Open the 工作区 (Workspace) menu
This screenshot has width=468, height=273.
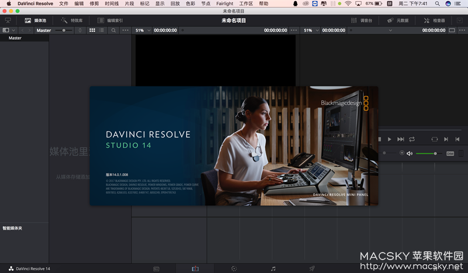pyautogui.click(x=246, y=4)
